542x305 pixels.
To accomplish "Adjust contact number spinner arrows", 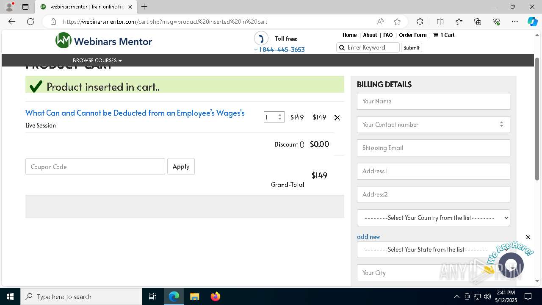I will 501,125.
